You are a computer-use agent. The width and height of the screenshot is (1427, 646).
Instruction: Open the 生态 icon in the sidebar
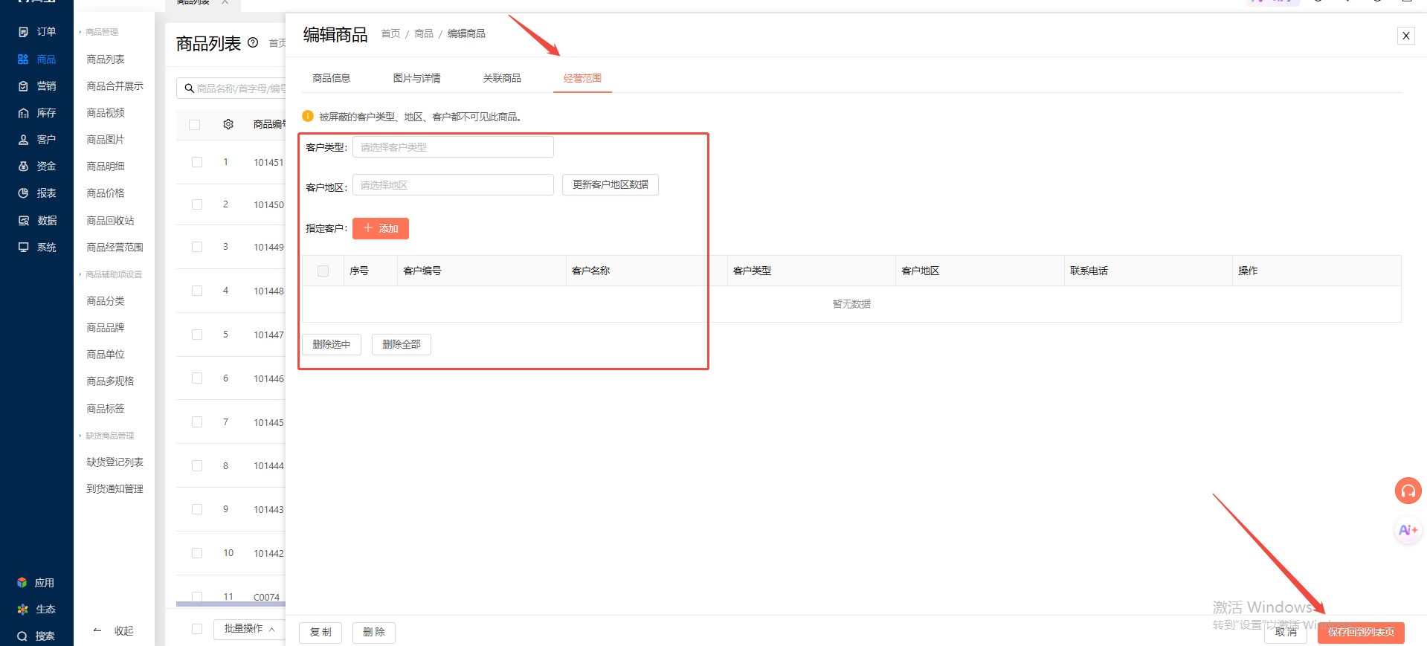pyautogui.click(x=22, y=610)
